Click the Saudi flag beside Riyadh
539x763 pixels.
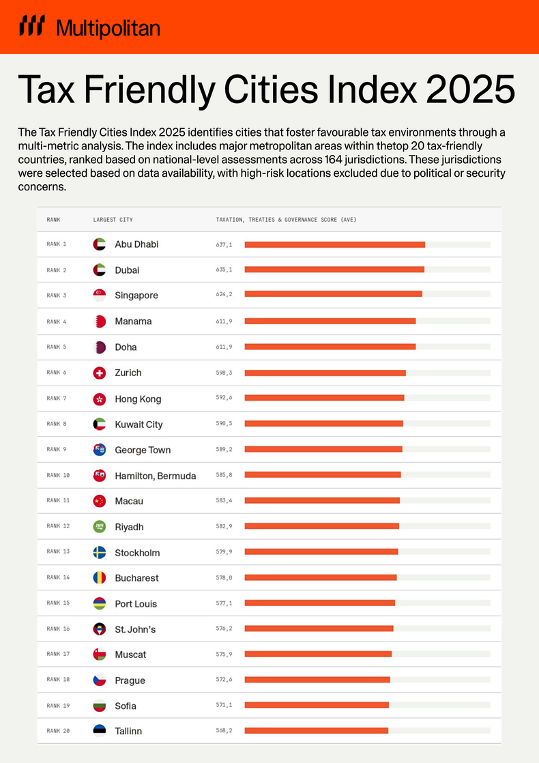click(100, 527)
